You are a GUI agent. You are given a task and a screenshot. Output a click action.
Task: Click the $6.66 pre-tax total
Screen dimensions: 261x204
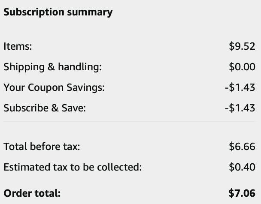click(x=242, y=147)
